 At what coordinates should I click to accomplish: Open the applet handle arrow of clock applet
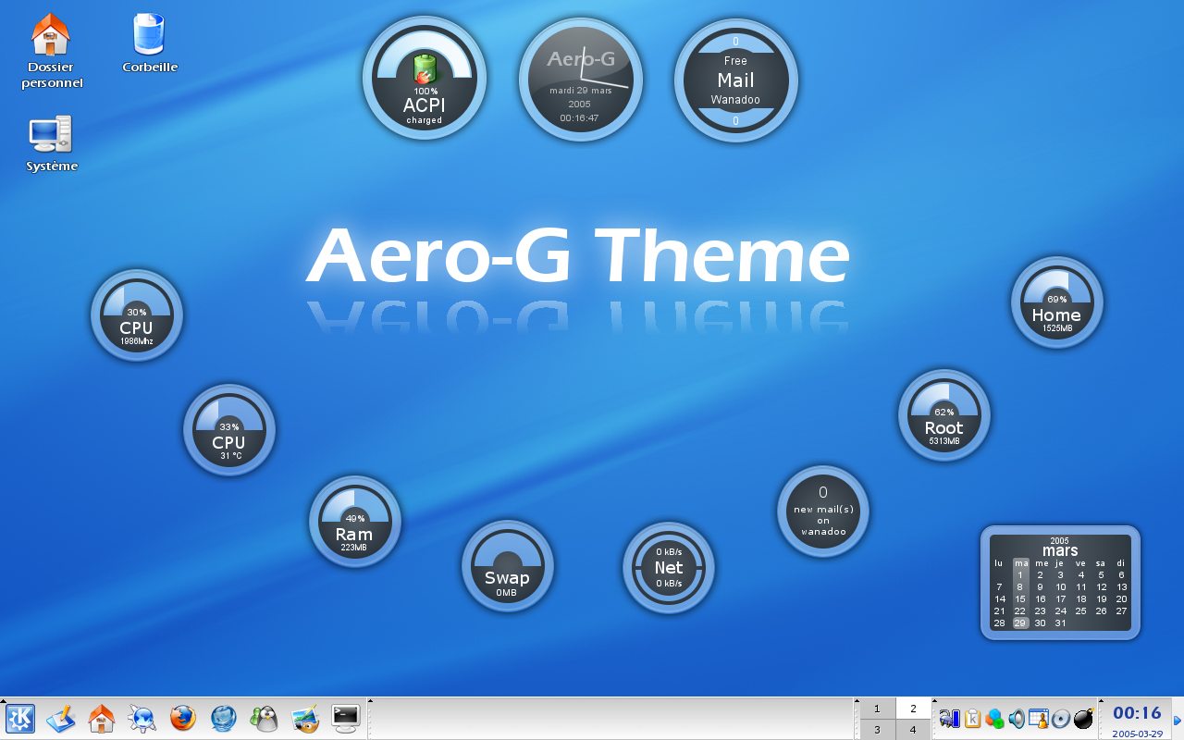[1102, 700]
